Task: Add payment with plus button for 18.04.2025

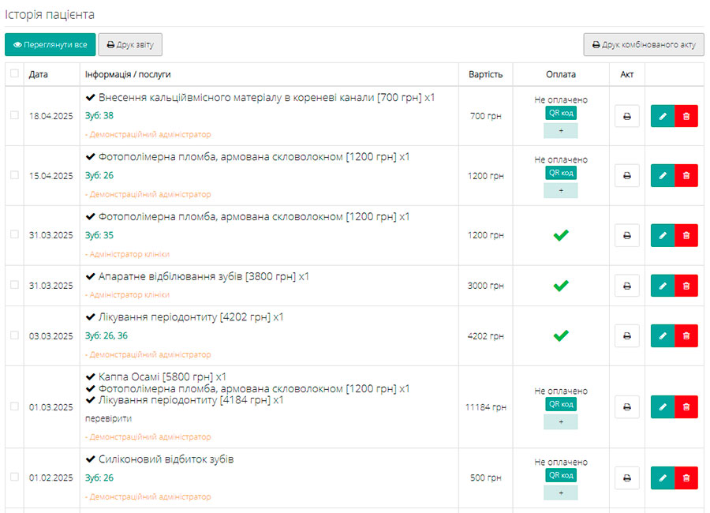Action: point(561,130)
